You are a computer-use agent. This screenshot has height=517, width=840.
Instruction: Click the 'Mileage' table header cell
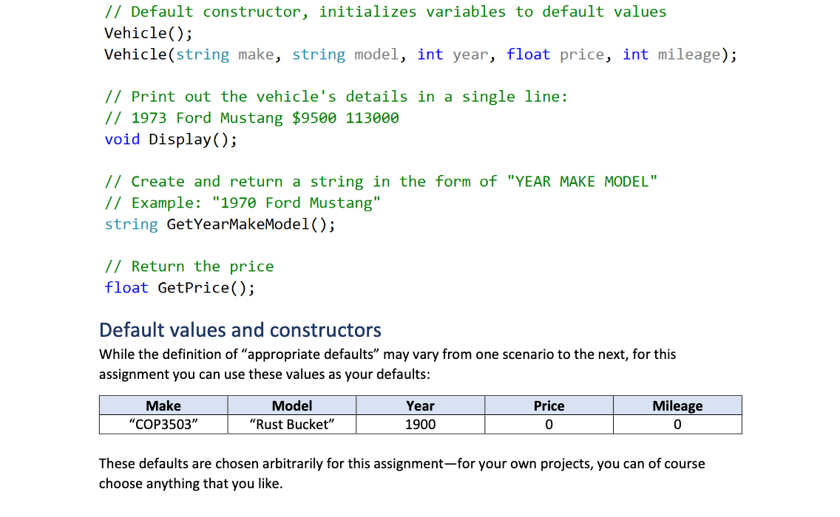pyautogui.click(x=677, y=405)
